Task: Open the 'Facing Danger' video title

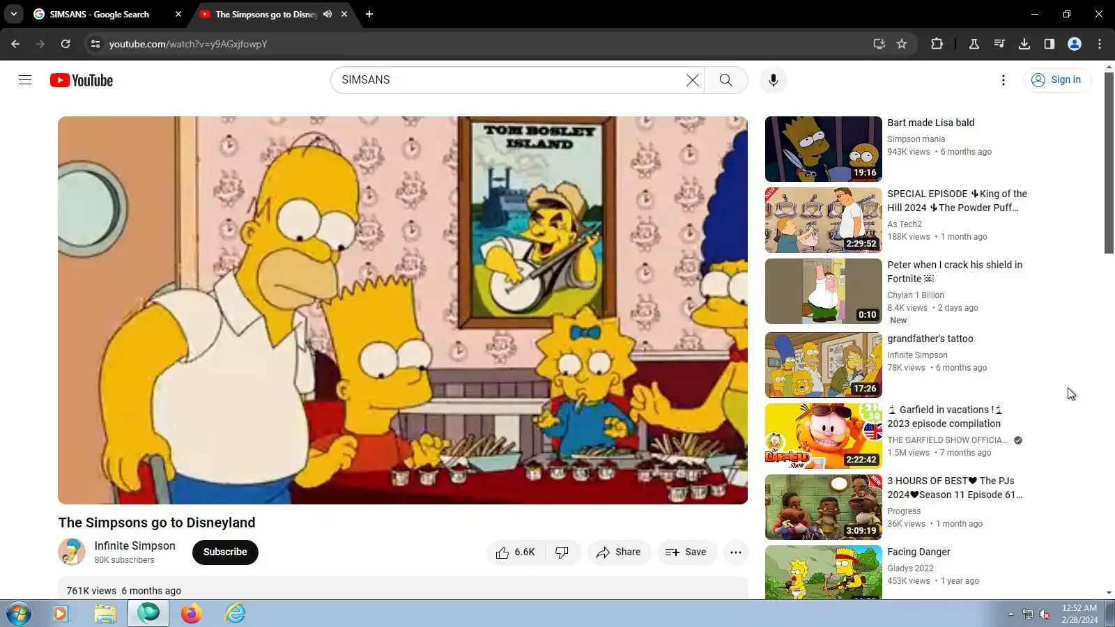Action: [x=918, y=552]
